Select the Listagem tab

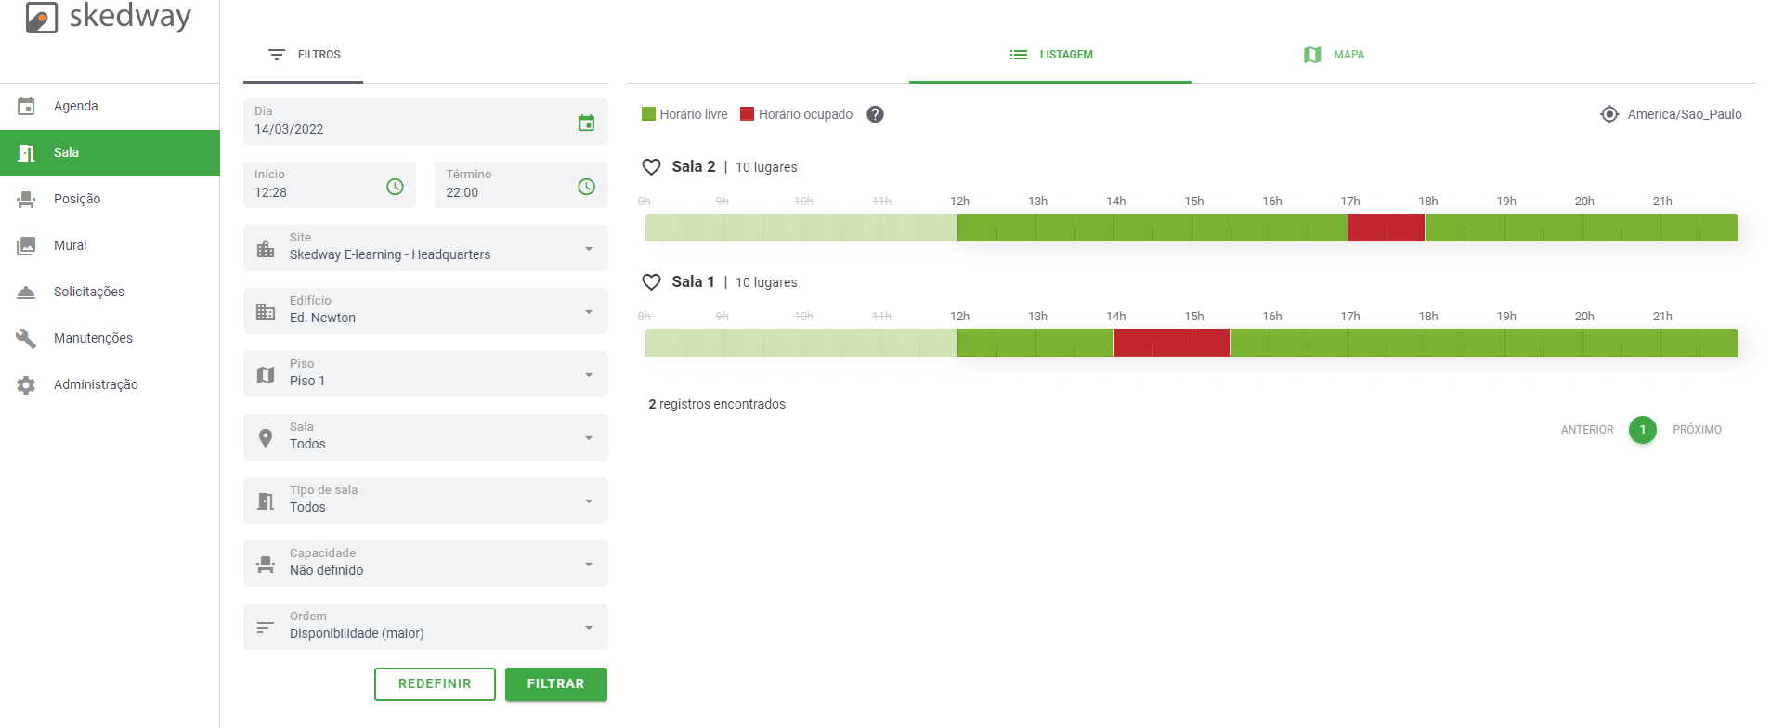(1050, 55)
